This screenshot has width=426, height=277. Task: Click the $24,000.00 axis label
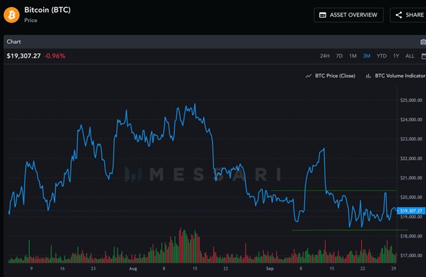coord(411,120)
